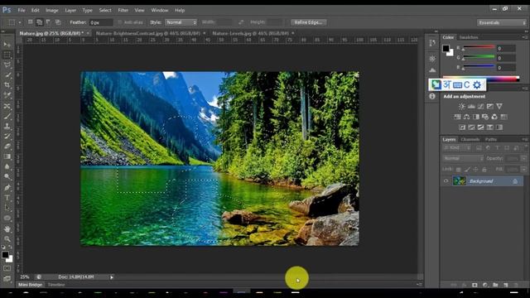
Task: Add a Hue/Saturation adjustment
Action: coord(457,117)
